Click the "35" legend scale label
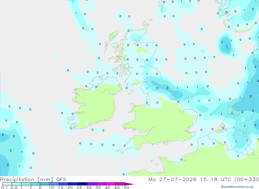The image size is (259, 189). pos(98,187)
